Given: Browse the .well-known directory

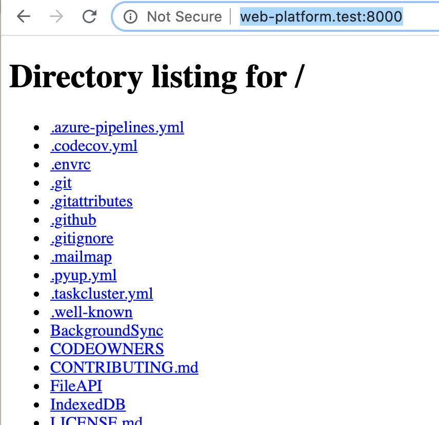Looking at the screenshot, I should click(91, 312).
